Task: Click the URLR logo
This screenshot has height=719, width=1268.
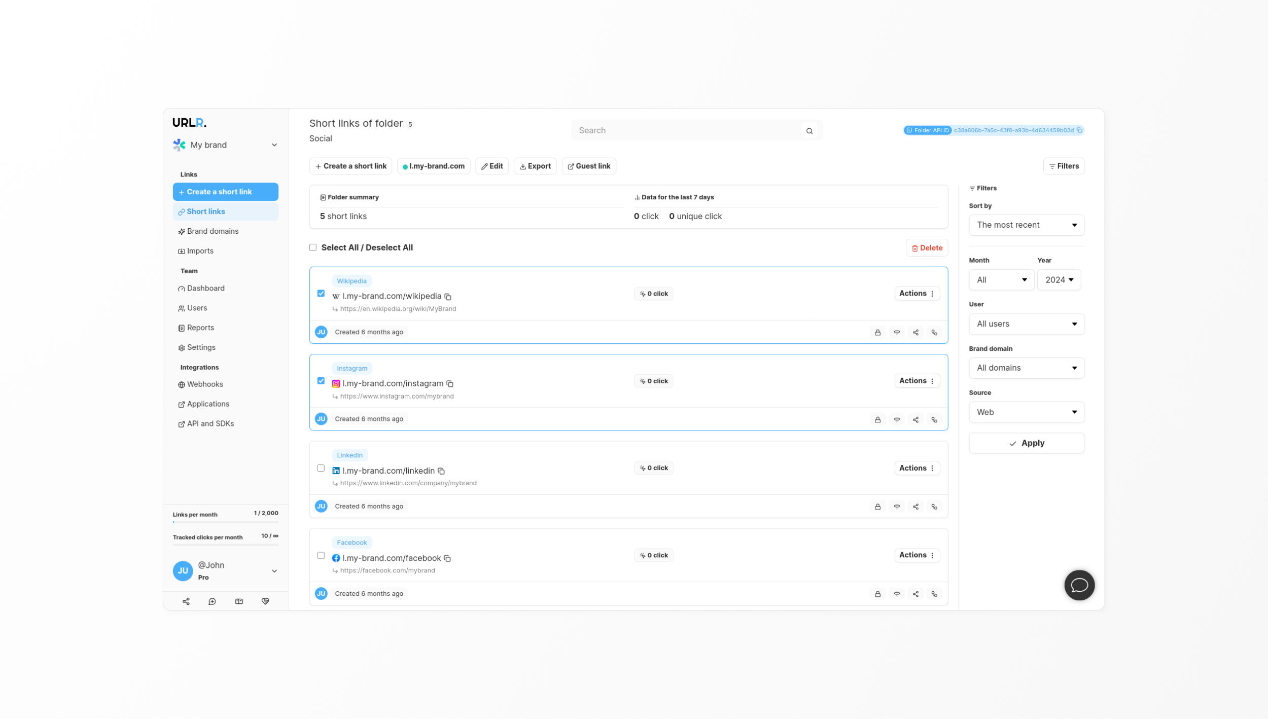Action: 190,123
